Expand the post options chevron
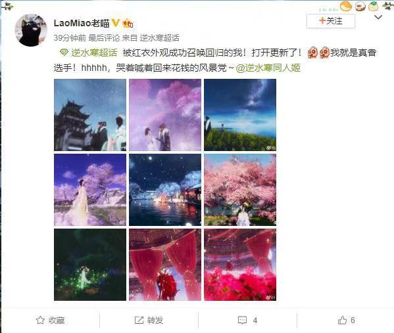Image resolution: width=394 pixels, height=333 pixels. pyautogui.click(x=378, y=17)
